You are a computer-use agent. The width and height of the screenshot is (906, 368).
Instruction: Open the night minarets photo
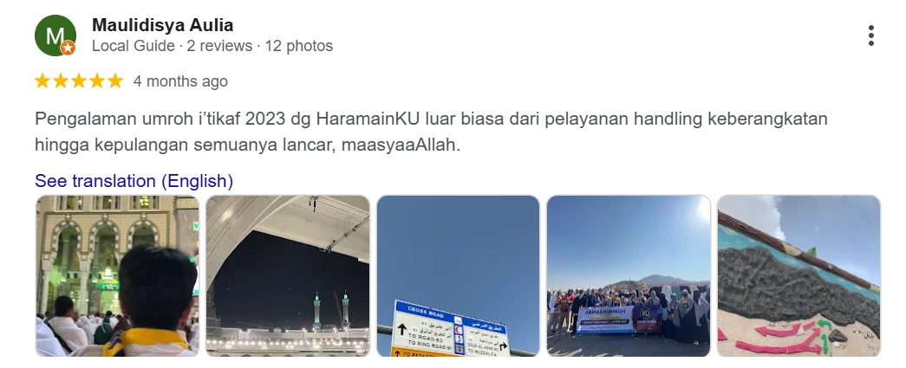pos(288,275)
